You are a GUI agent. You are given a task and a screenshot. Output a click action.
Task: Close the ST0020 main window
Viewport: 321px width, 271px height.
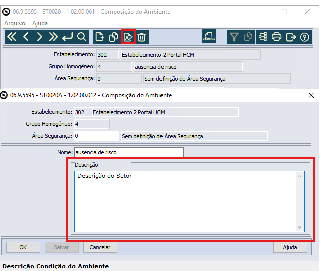tap(307, 12)
